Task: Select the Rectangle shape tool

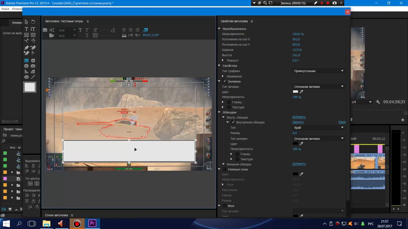Action: click(x=26, y=60)
